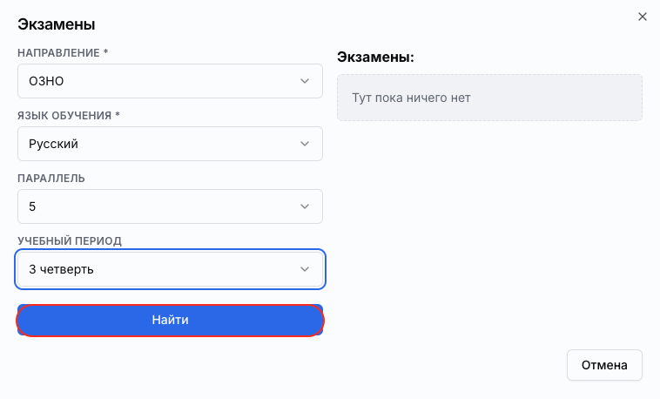660x399 pixels.
Task: Click the Отмена button
Action: pyautogui.click(x=604, y=365)
